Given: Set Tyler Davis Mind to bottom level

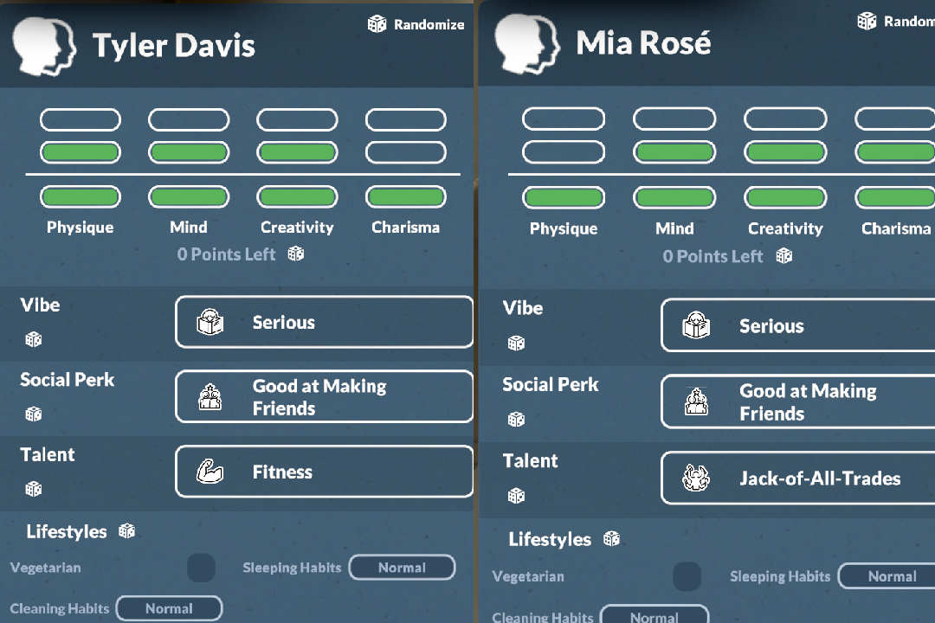Looking at the screenshot, I should tap(189, 196).
